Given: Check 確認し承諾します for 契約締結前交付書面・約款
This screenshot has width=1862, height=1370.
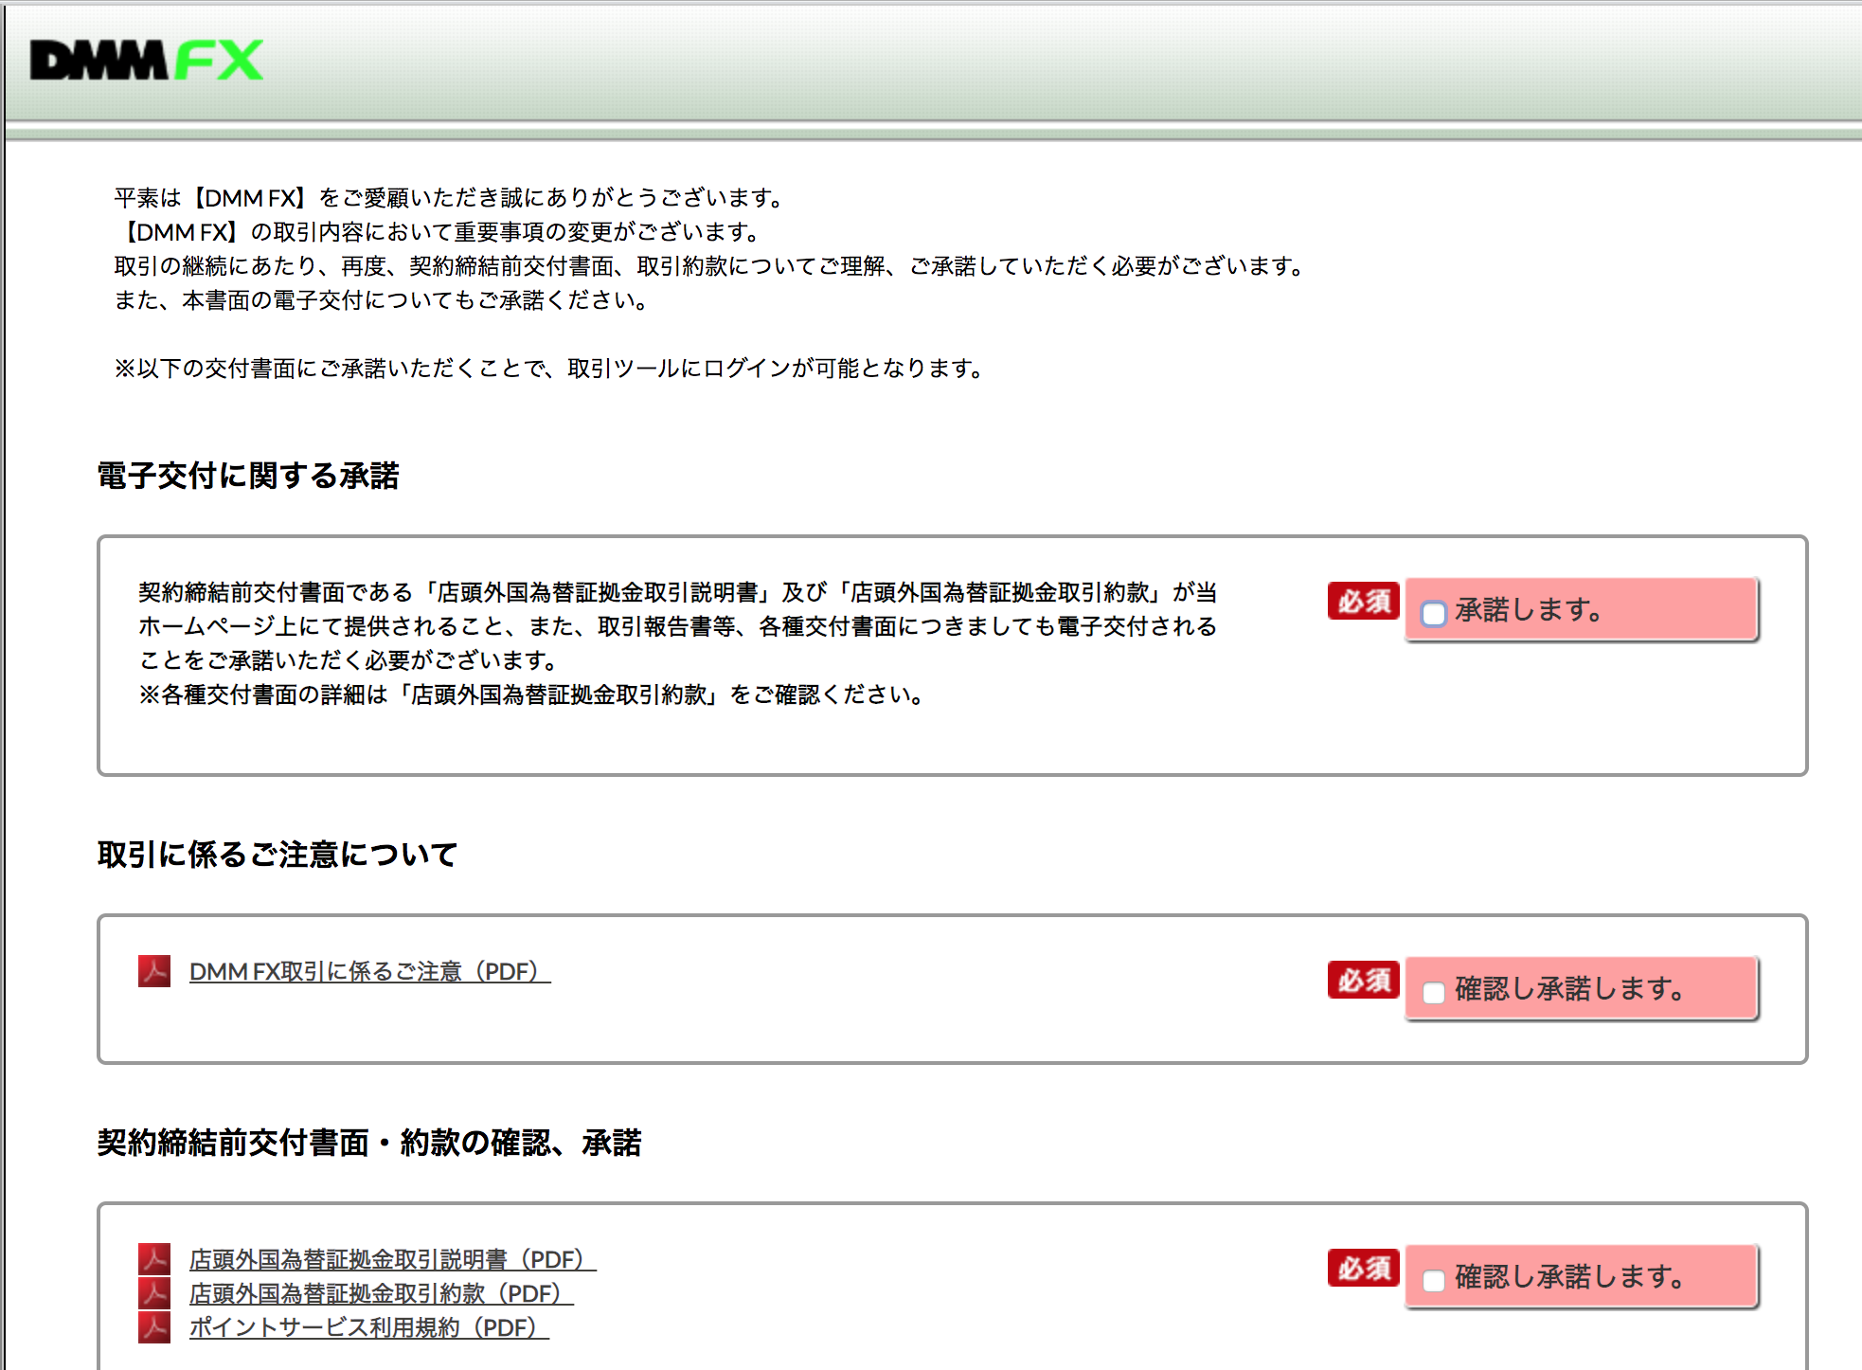Looking at the screenshot, I should pyautogui.click(x=1434, y=1280).
